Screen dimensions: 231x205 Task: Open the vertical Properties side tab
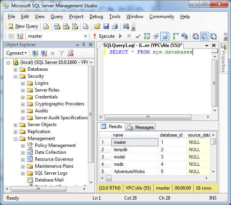coord(224,58)
